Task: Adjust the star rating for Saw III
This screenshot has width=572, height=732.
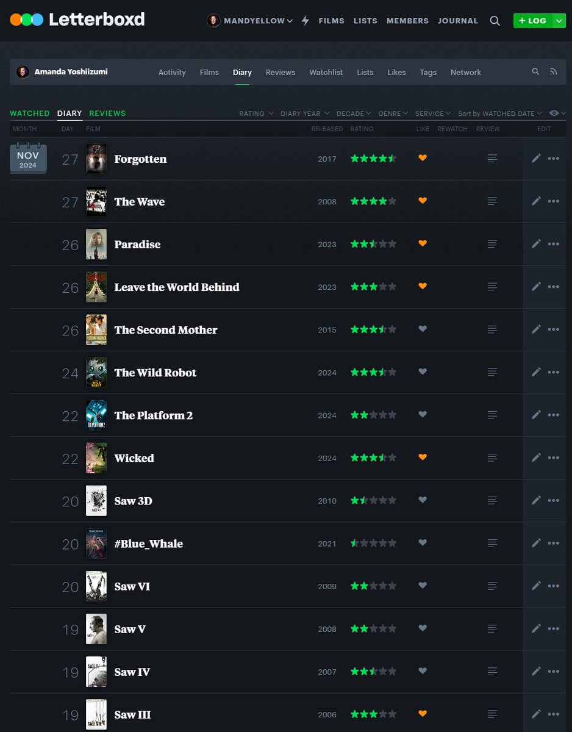Action: pos(373,714)
